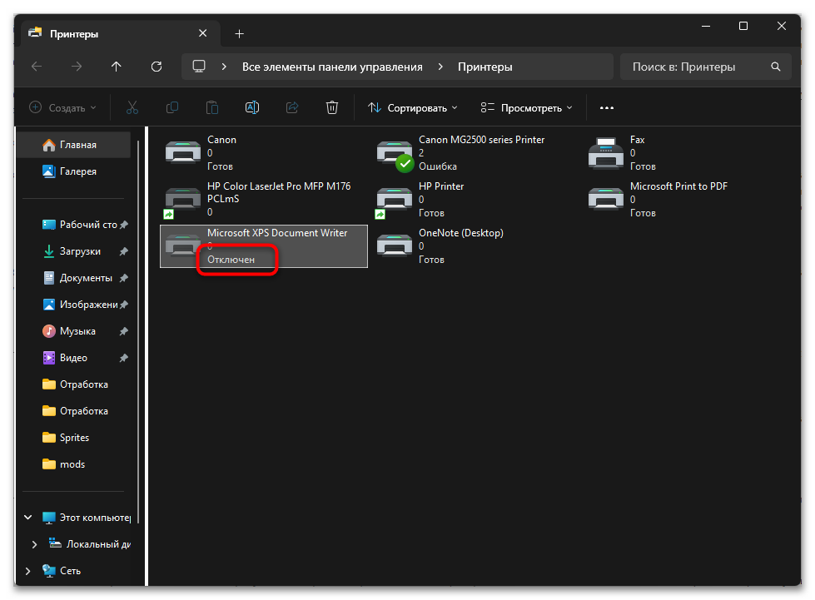Expand the Локальный диск node arrow
Viewport: 815px width, 600px height.
click(x=34, y=544)
